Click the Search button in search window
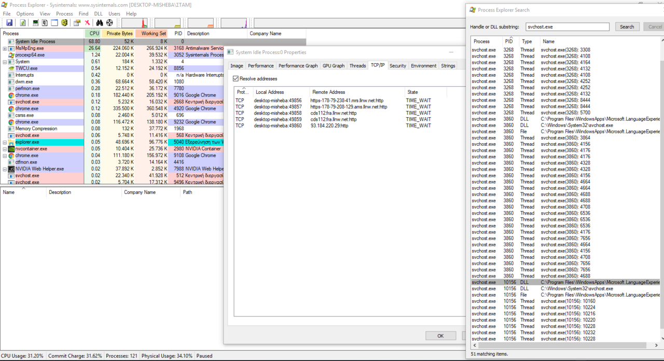Viewport: 664px width, 361px height. click(627, 27)
